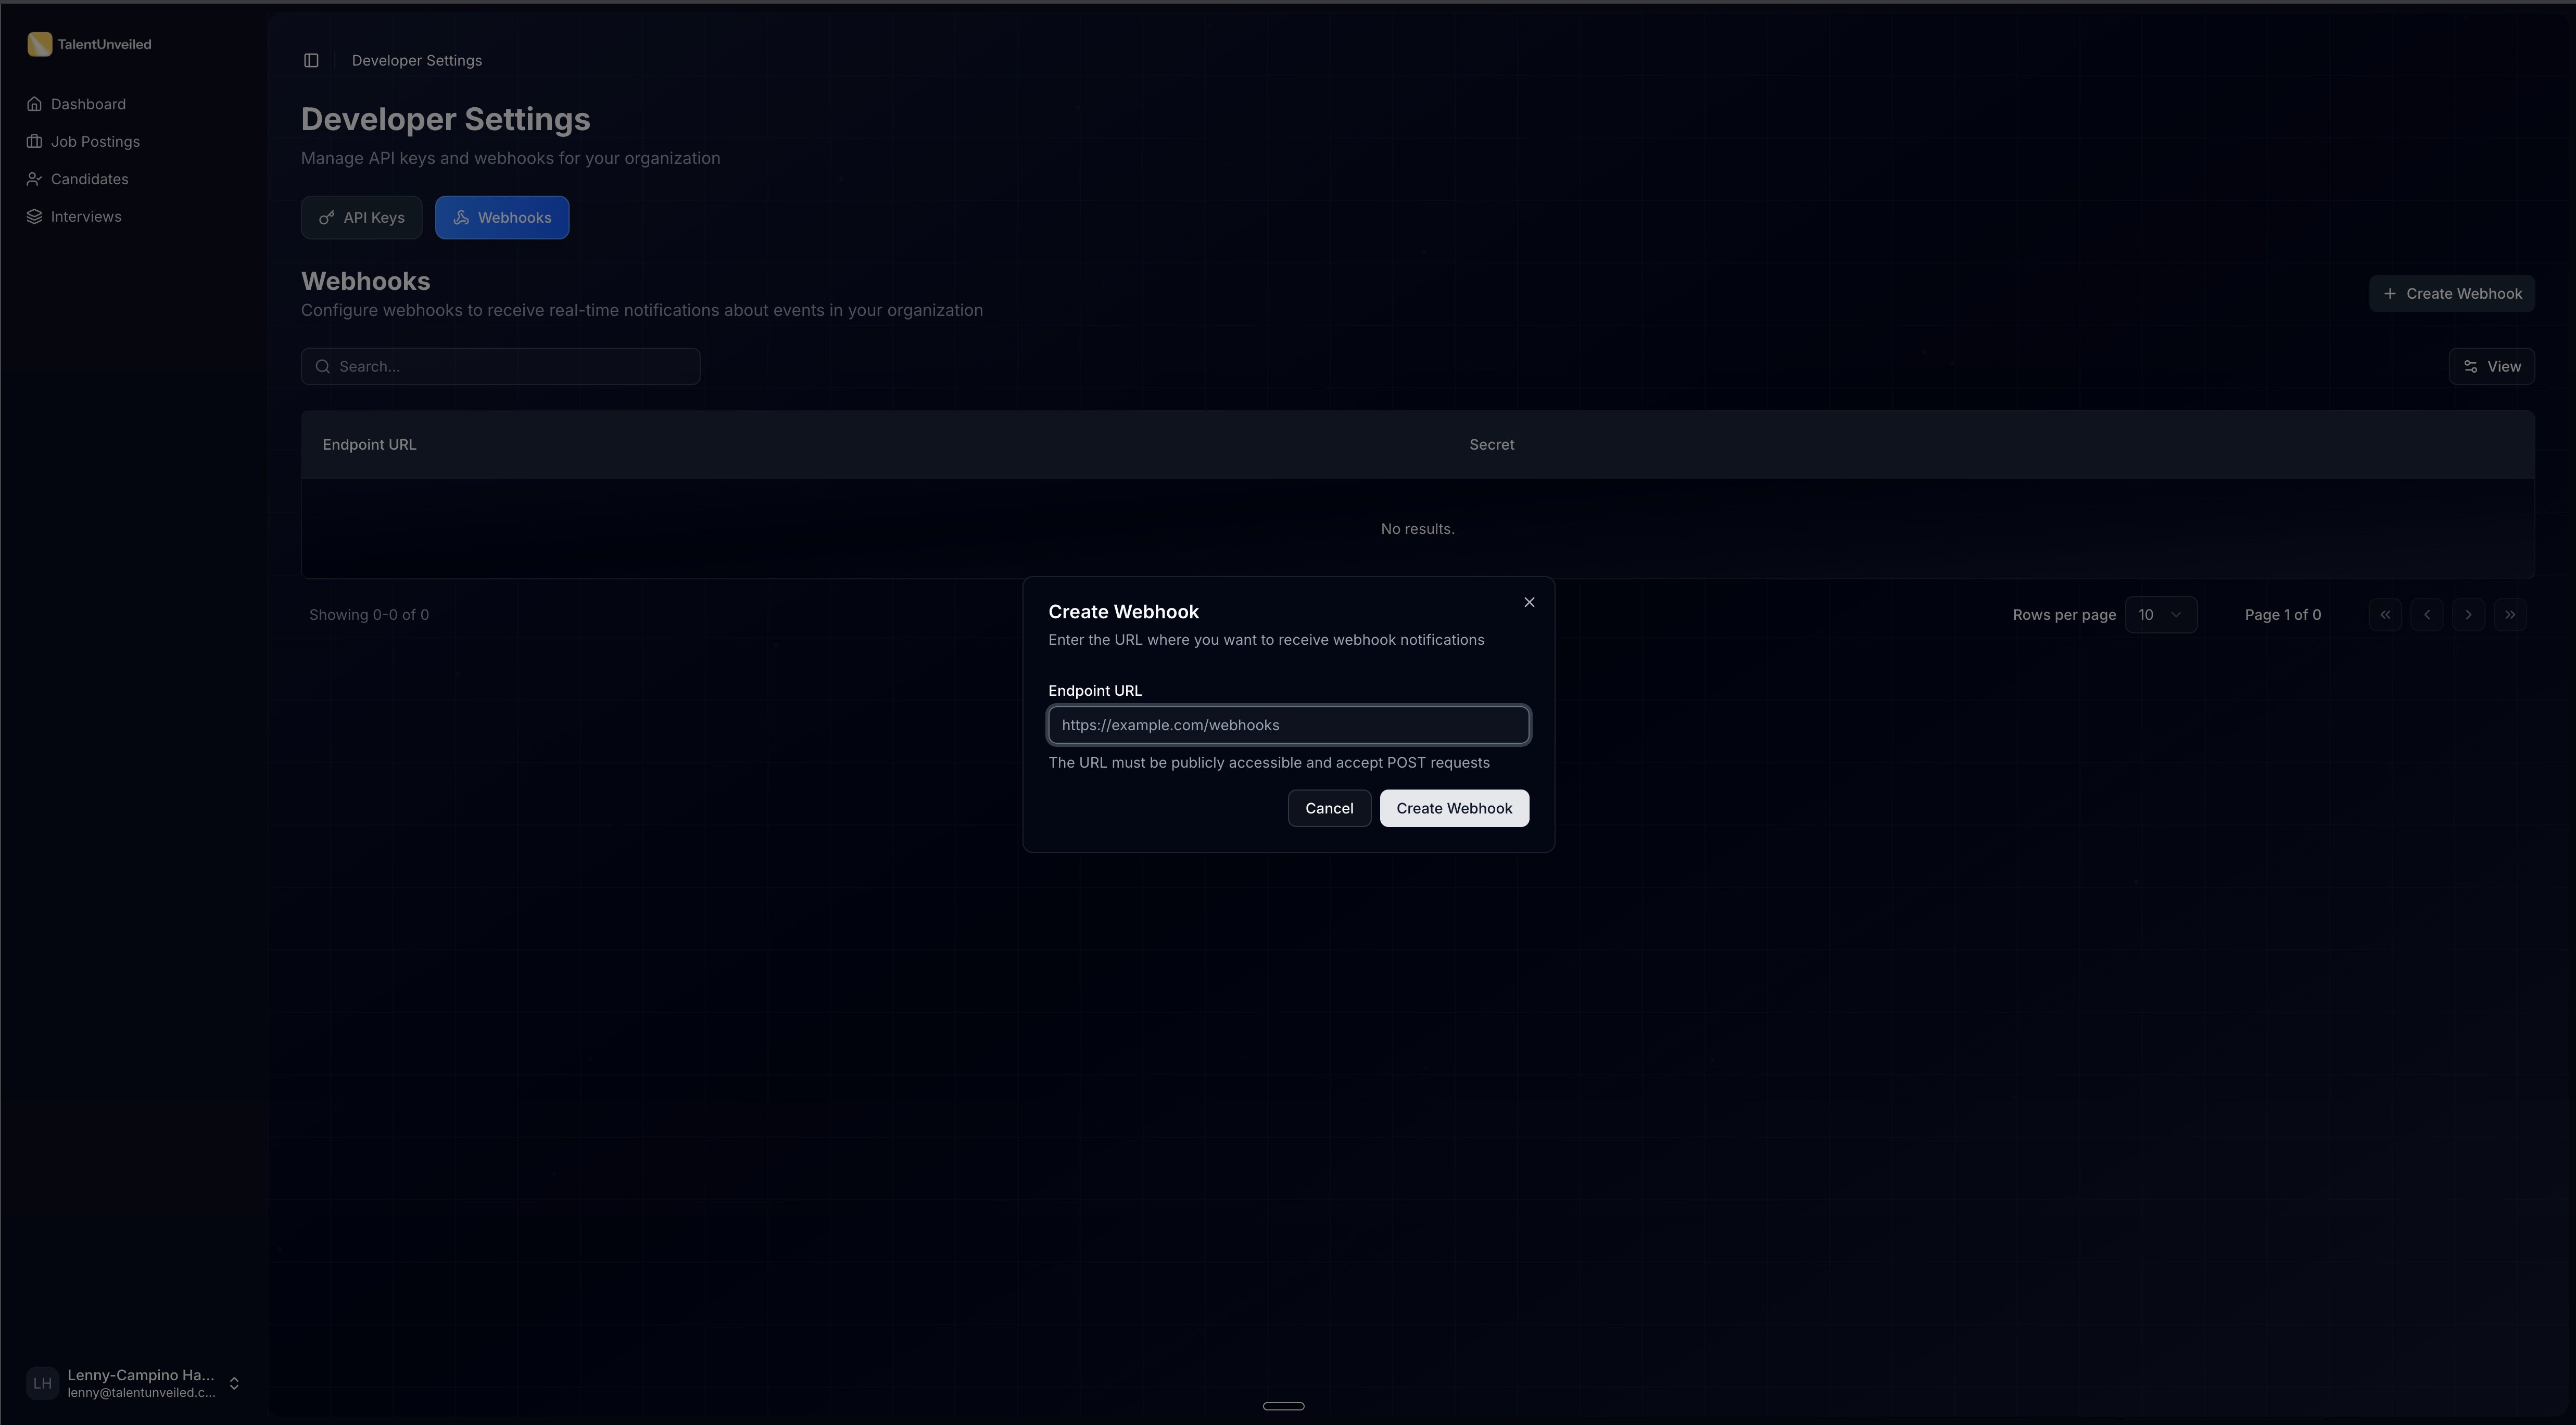This screenshot has height=1425, width=2576.
Task: Confirm with the dialog's Create Webhook button
Action: 1454,808
